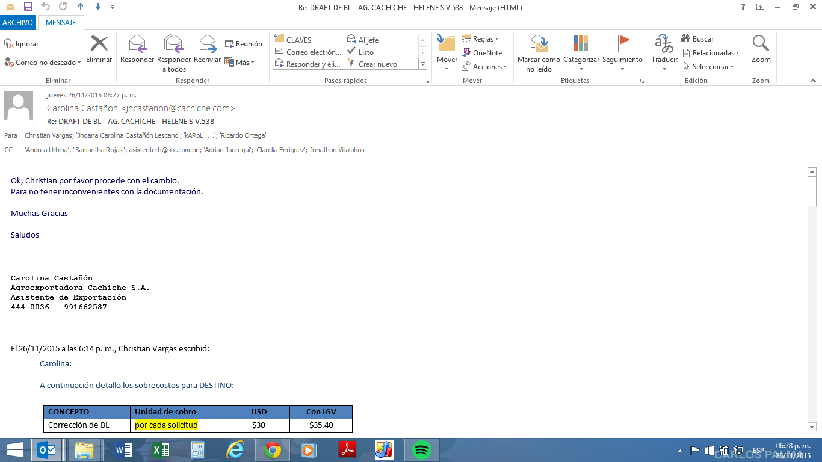Forward the message with Reenviar
Viewport: 822px width, 462px height.
208,45
